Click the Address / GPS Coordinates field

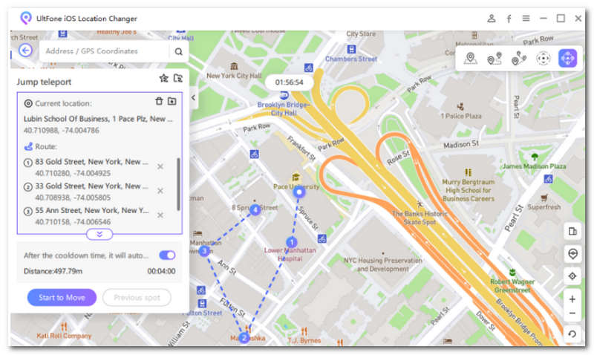(104, 51)
